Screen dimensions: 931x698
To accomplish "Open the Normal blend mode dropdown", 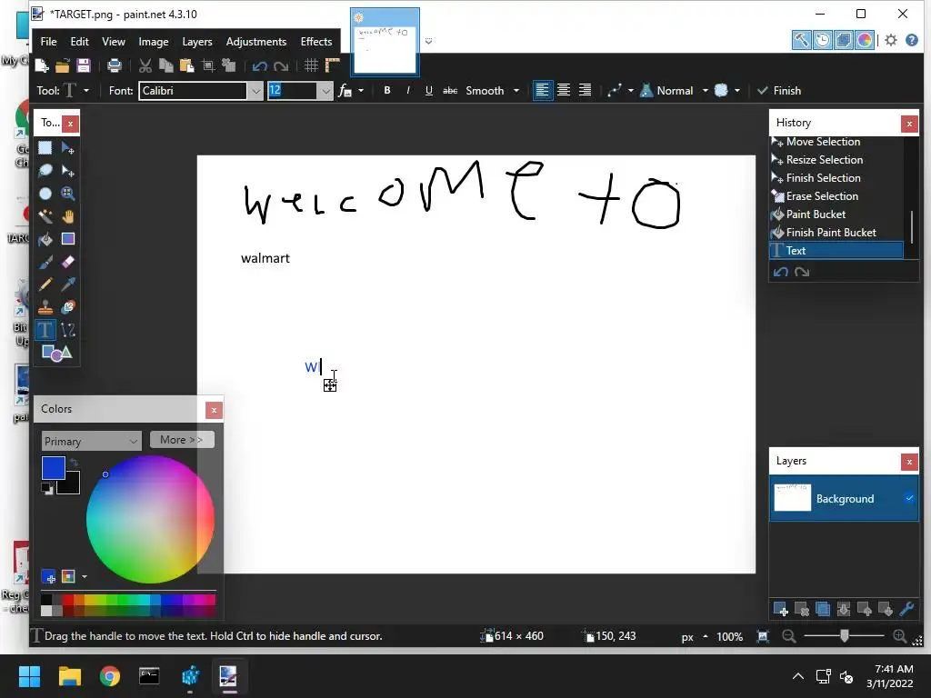I will coord(706,91).
